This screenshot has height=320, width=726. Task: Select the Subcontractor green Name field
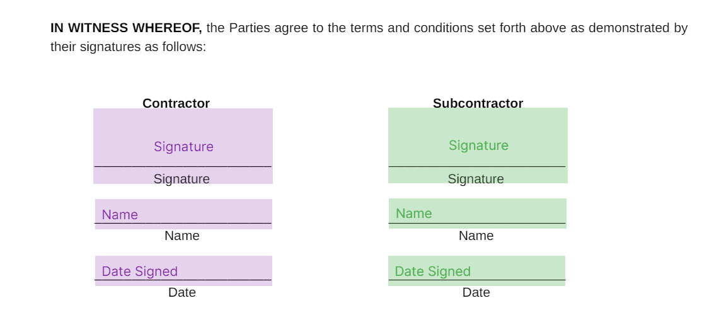point(477,214)
